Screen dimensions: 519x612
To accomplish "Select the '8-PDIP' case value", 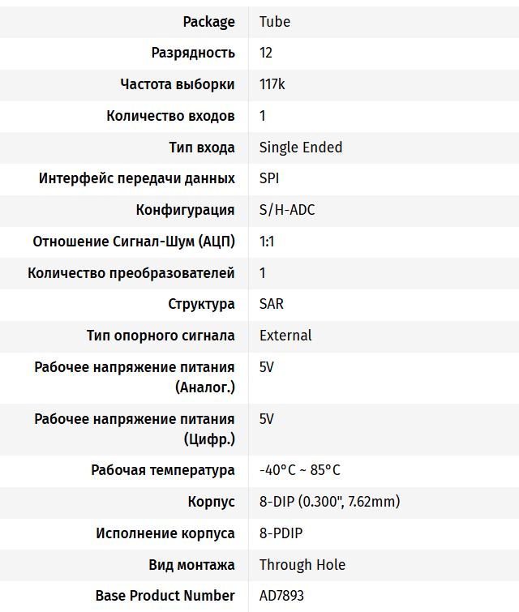I will point(281,533).
